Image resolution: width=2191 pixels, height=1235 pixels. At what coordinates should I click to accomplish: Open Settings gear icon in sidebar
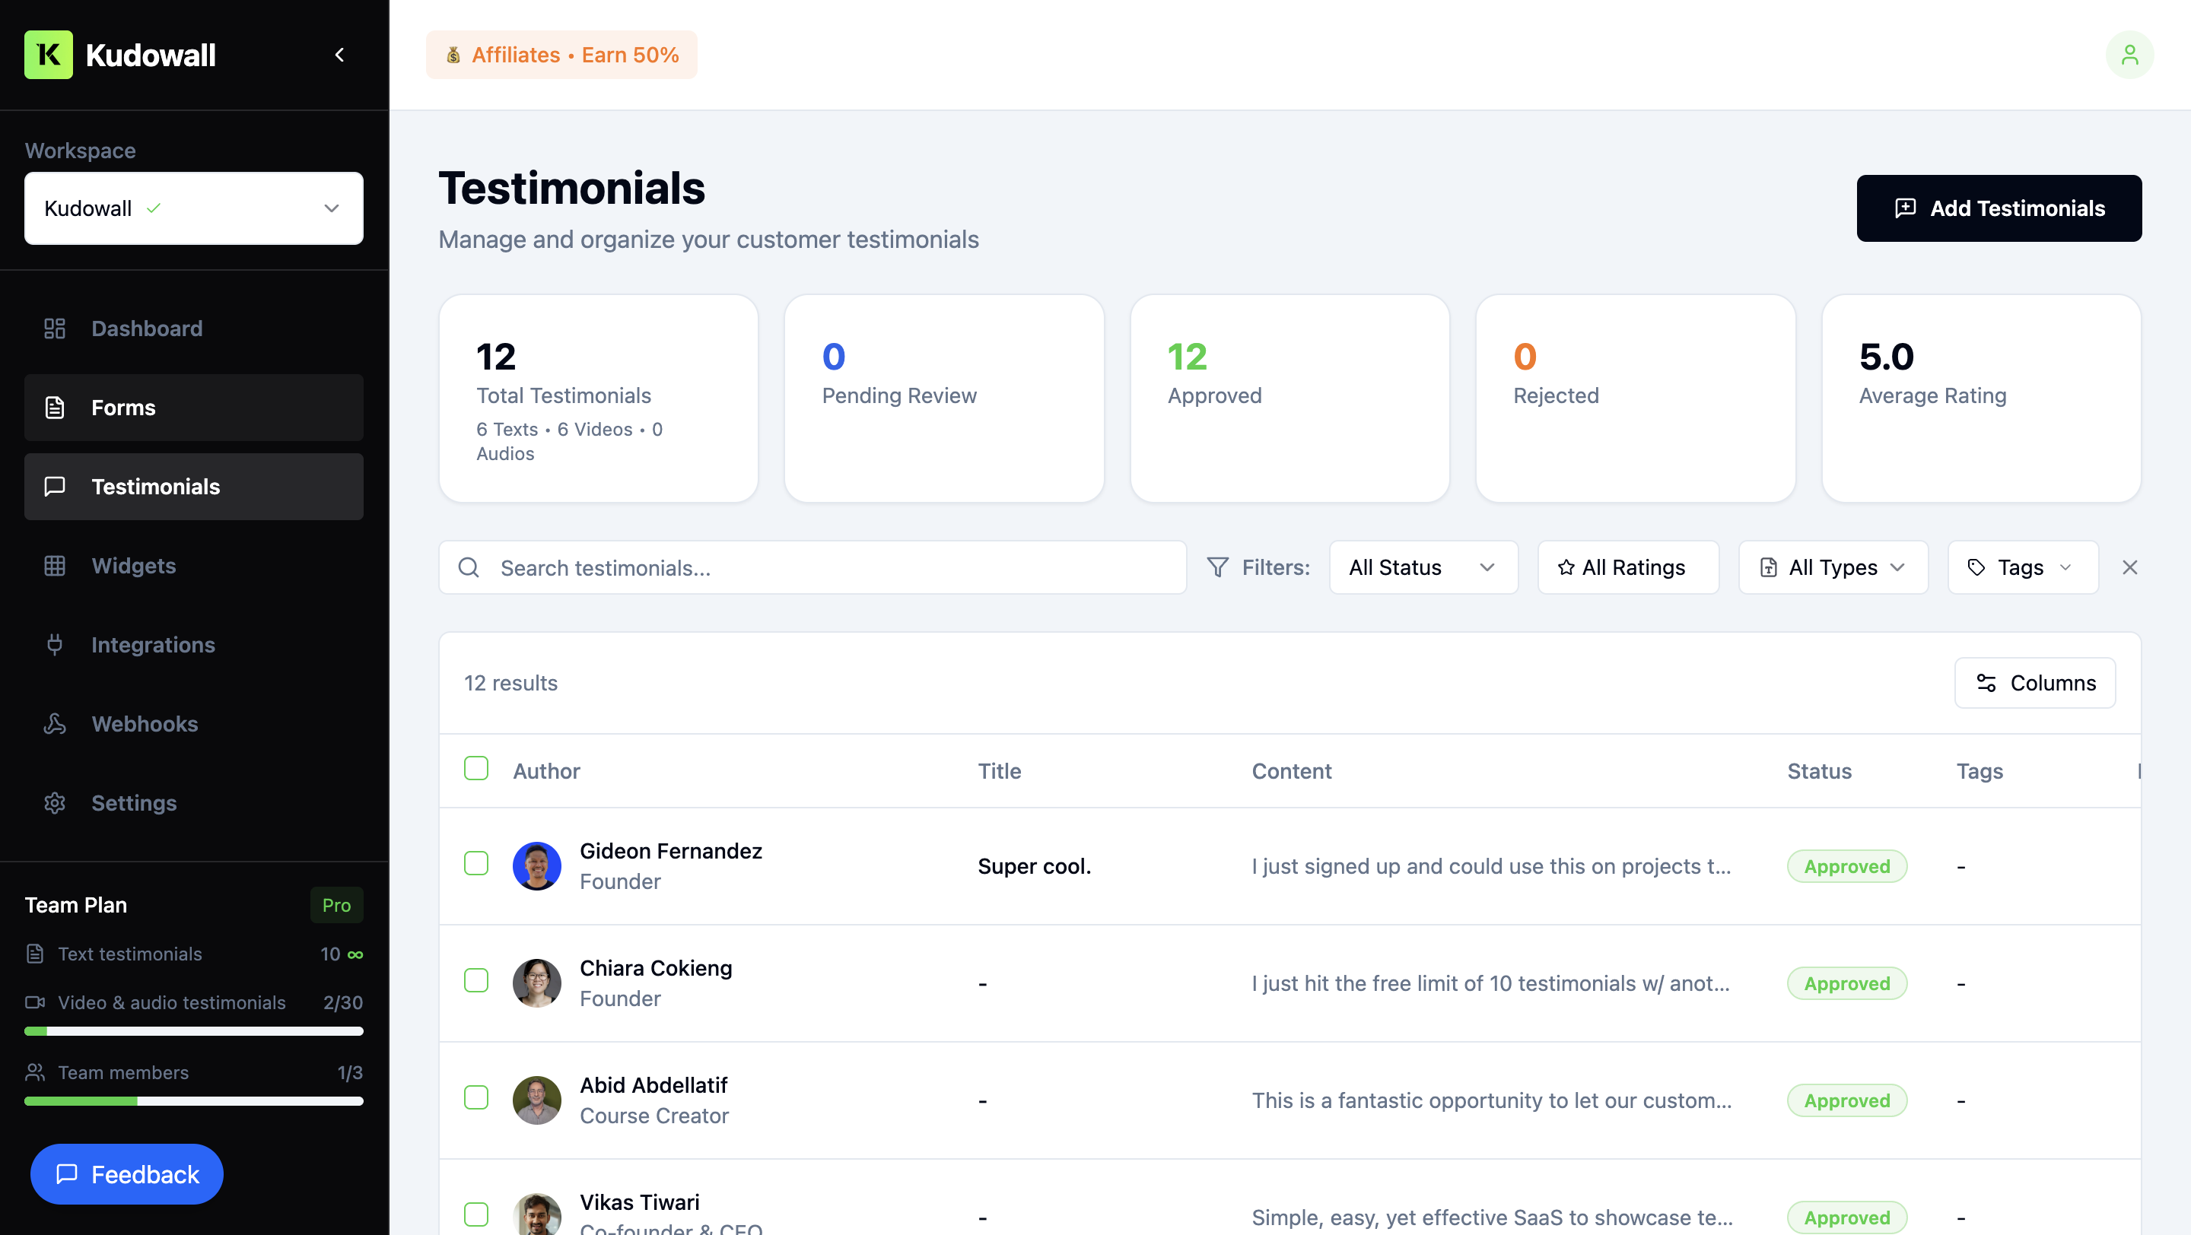pyautogui.click(x=55, y=802)
